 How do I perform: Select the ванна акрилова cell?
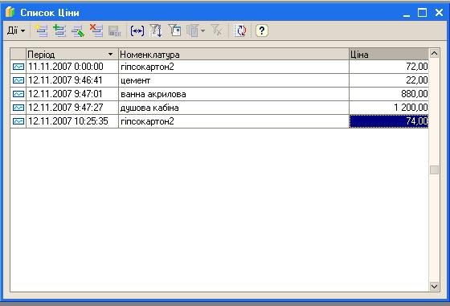(x=234, y=94)
